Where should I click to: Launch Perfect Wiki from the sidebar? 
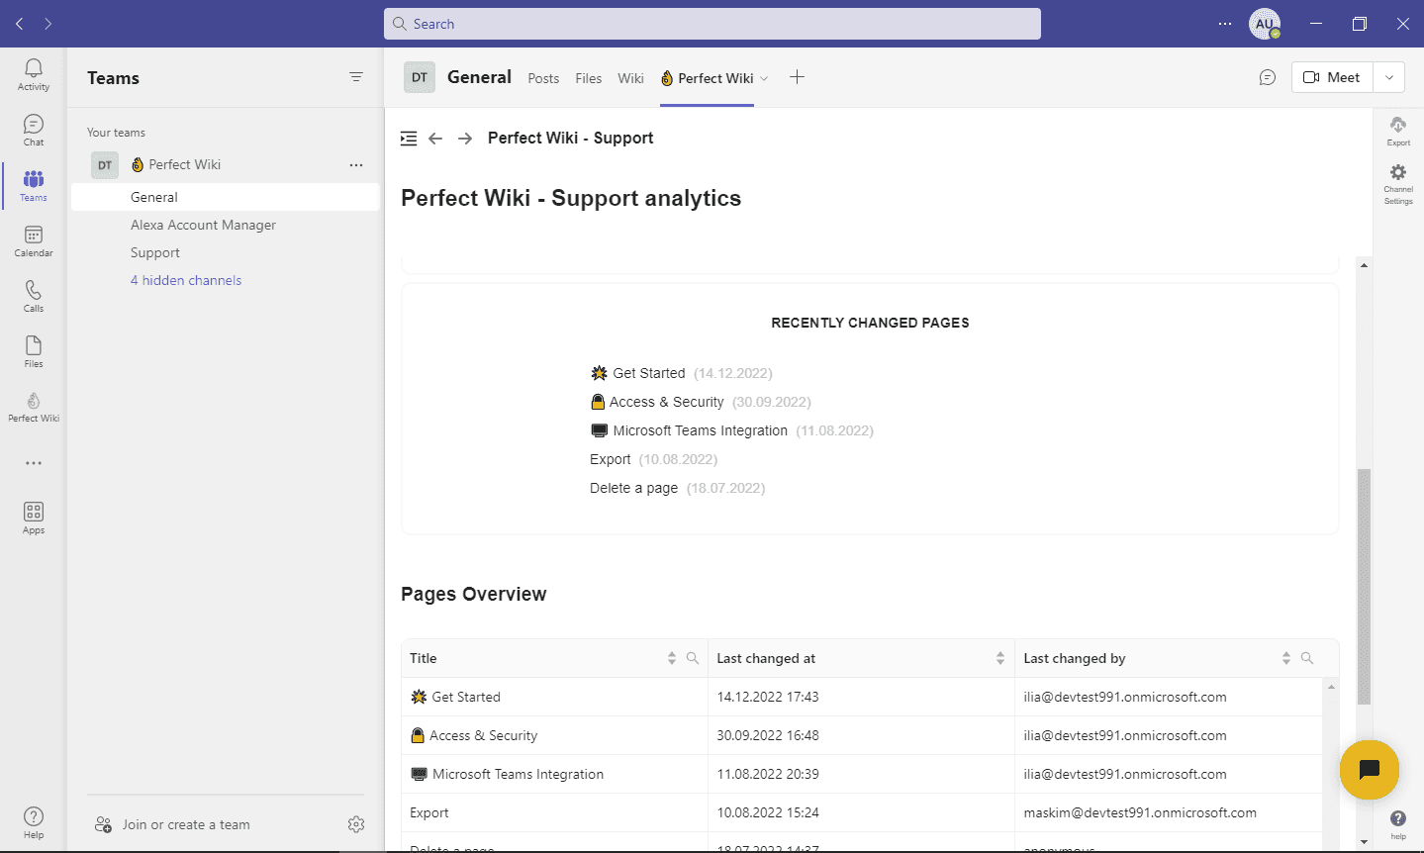click(34, 407)
